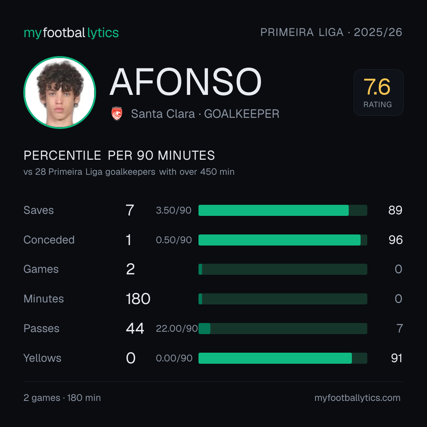Click the Yellows percentile bar

pos(283,358)
